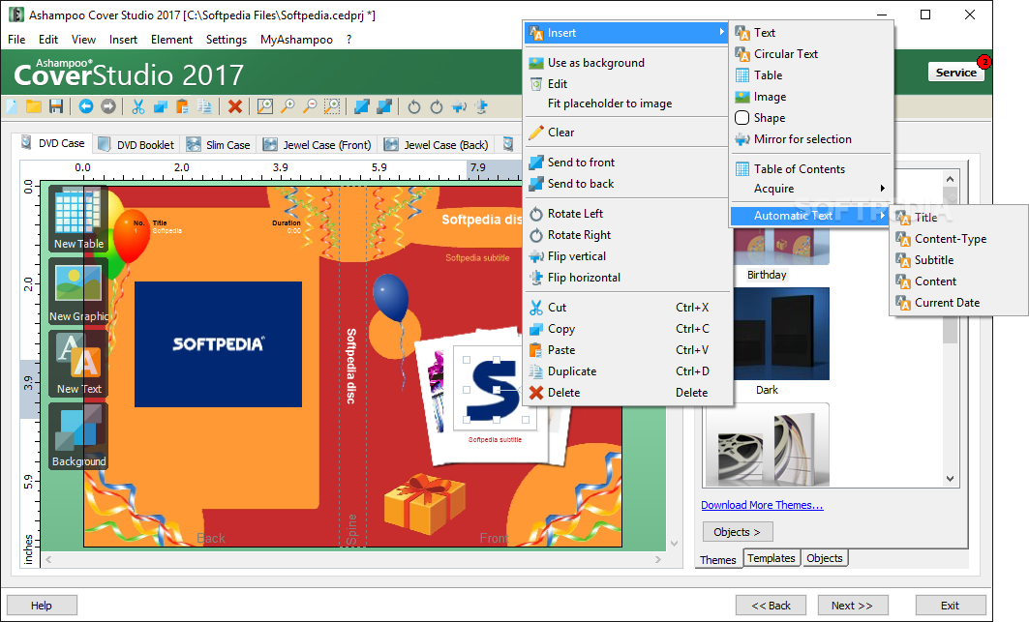Screen dimensions: 1029x622
Task: Open the File menu
Action: coord(16,40)
